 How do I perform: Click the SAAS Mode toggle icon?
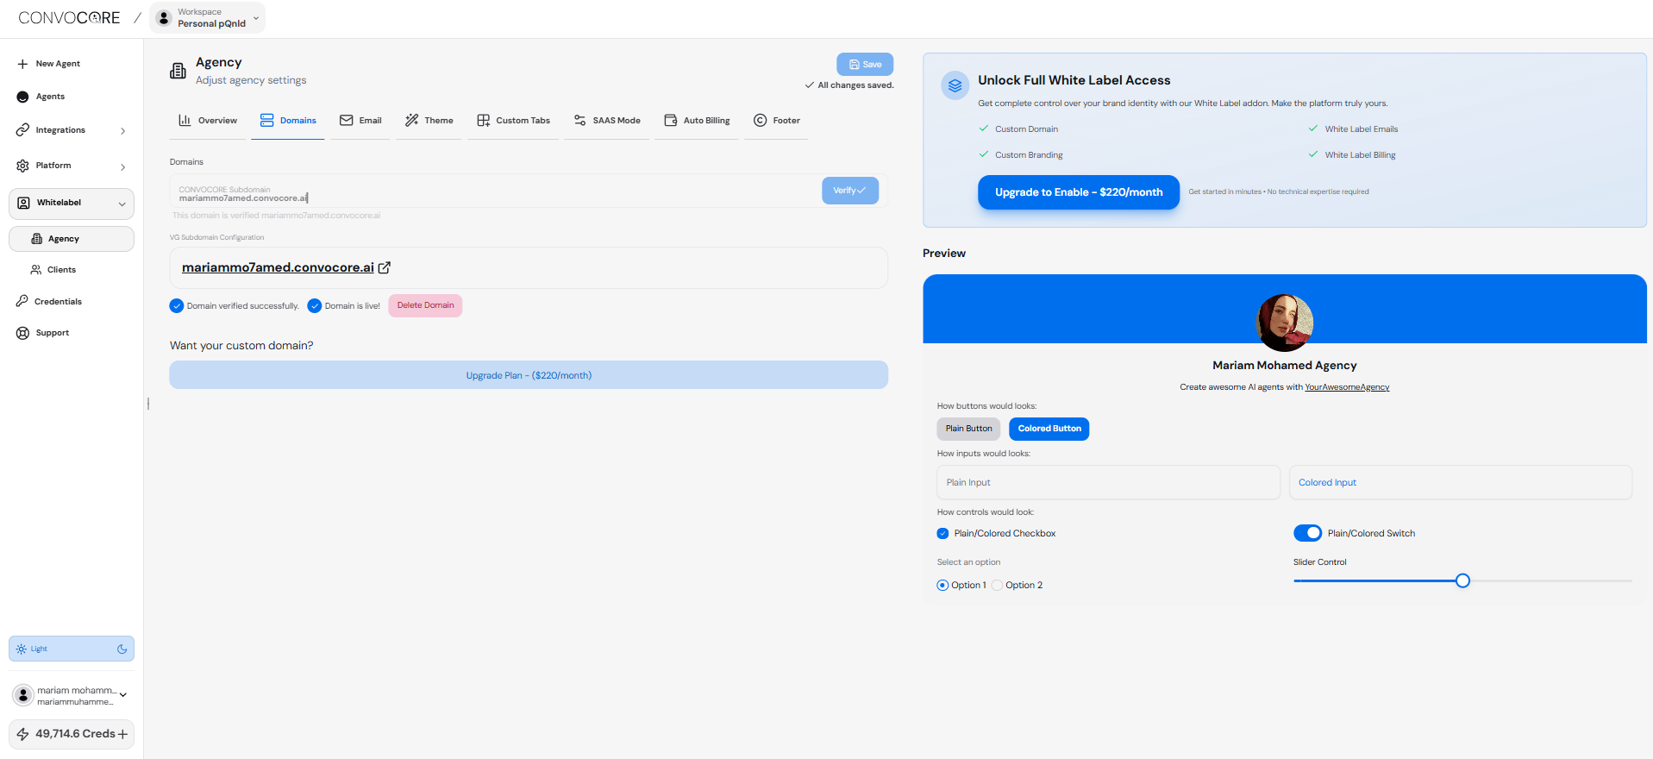pyautogui.click(x=580, y=120)
